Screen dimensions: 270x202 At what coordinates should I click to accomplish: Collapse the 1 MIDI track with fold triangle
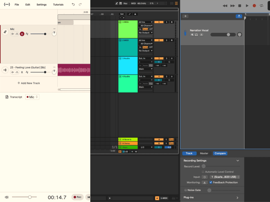point(120,22)
